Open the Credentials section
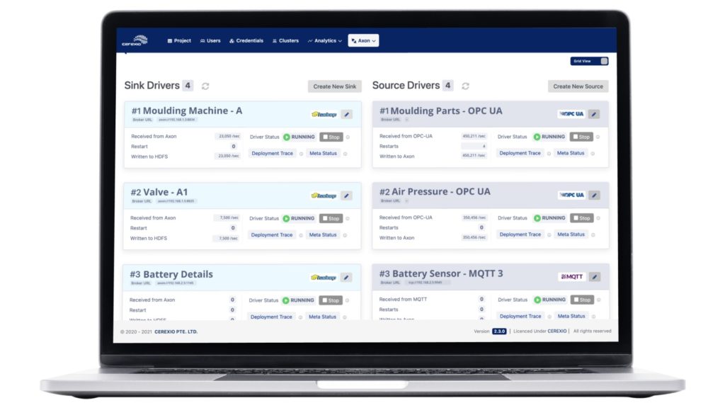The width and height of the screenshot is (725, 408). pos(246,40)
